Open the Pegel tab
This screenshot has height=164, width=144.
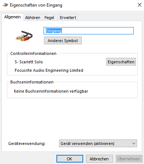coord(49,18)
